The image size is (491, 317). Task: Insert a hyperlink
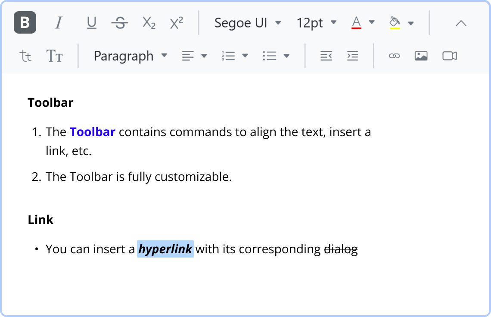395,56
